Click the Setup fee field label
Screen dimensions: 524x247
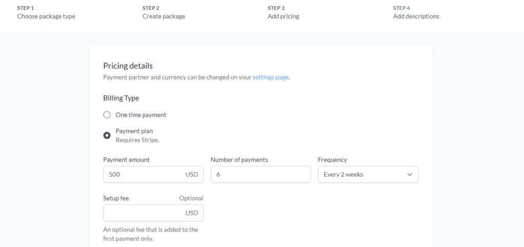[116, 198]
